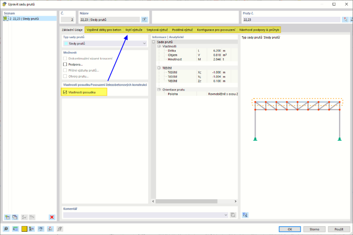This screenshot has height=235, width=353.
Task: Click the monitor view settings icon
Action: [x=41, y=229]
